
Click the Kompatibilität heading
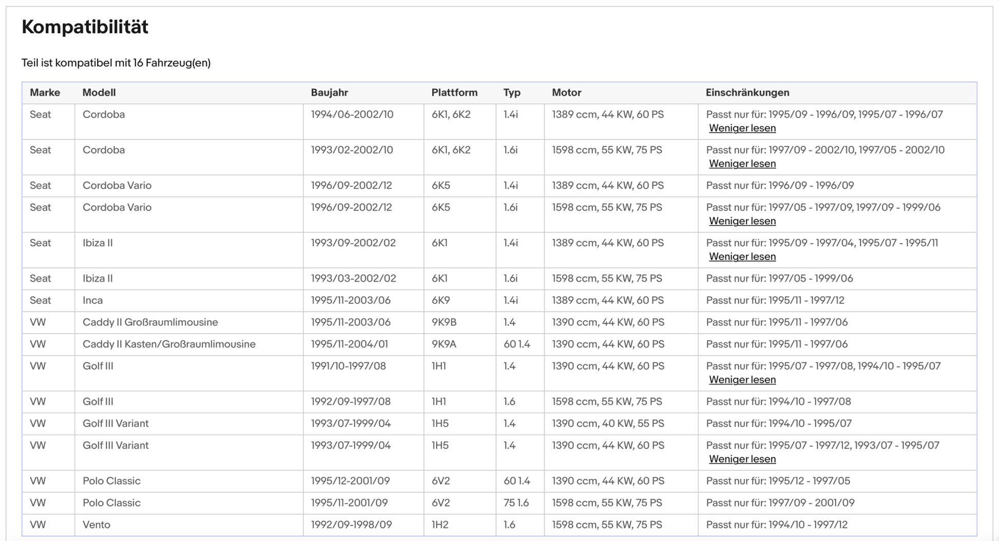pos(85,27)
